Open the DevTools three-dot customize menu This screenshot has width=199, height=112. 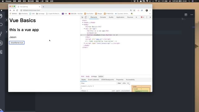[147, 17]
